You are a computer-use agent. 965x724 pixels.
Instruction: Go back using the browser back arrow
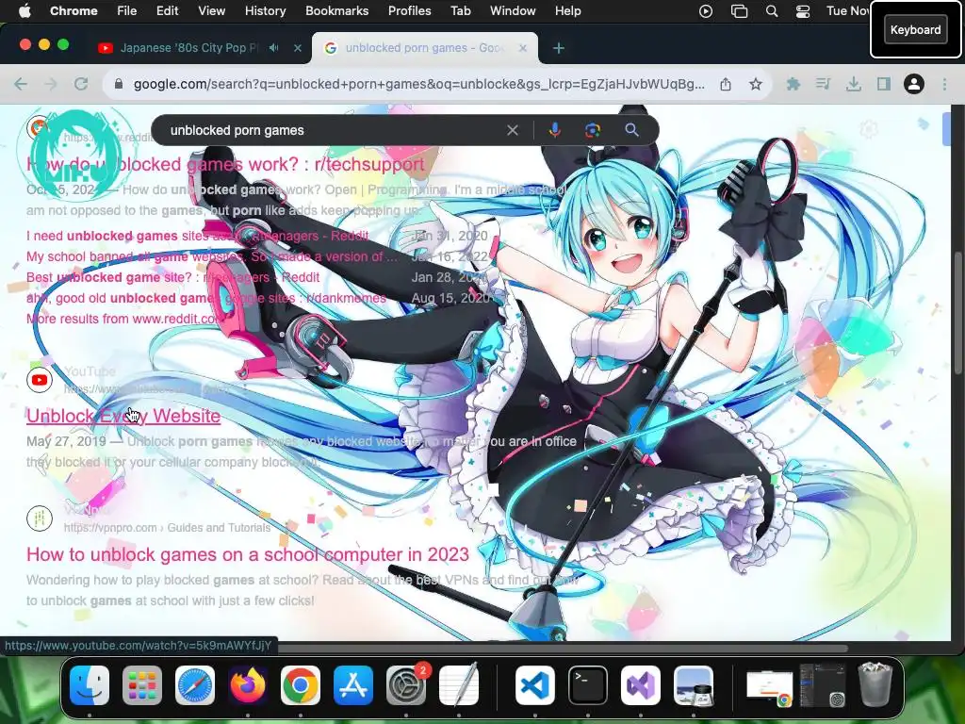[x=21, y=84]
